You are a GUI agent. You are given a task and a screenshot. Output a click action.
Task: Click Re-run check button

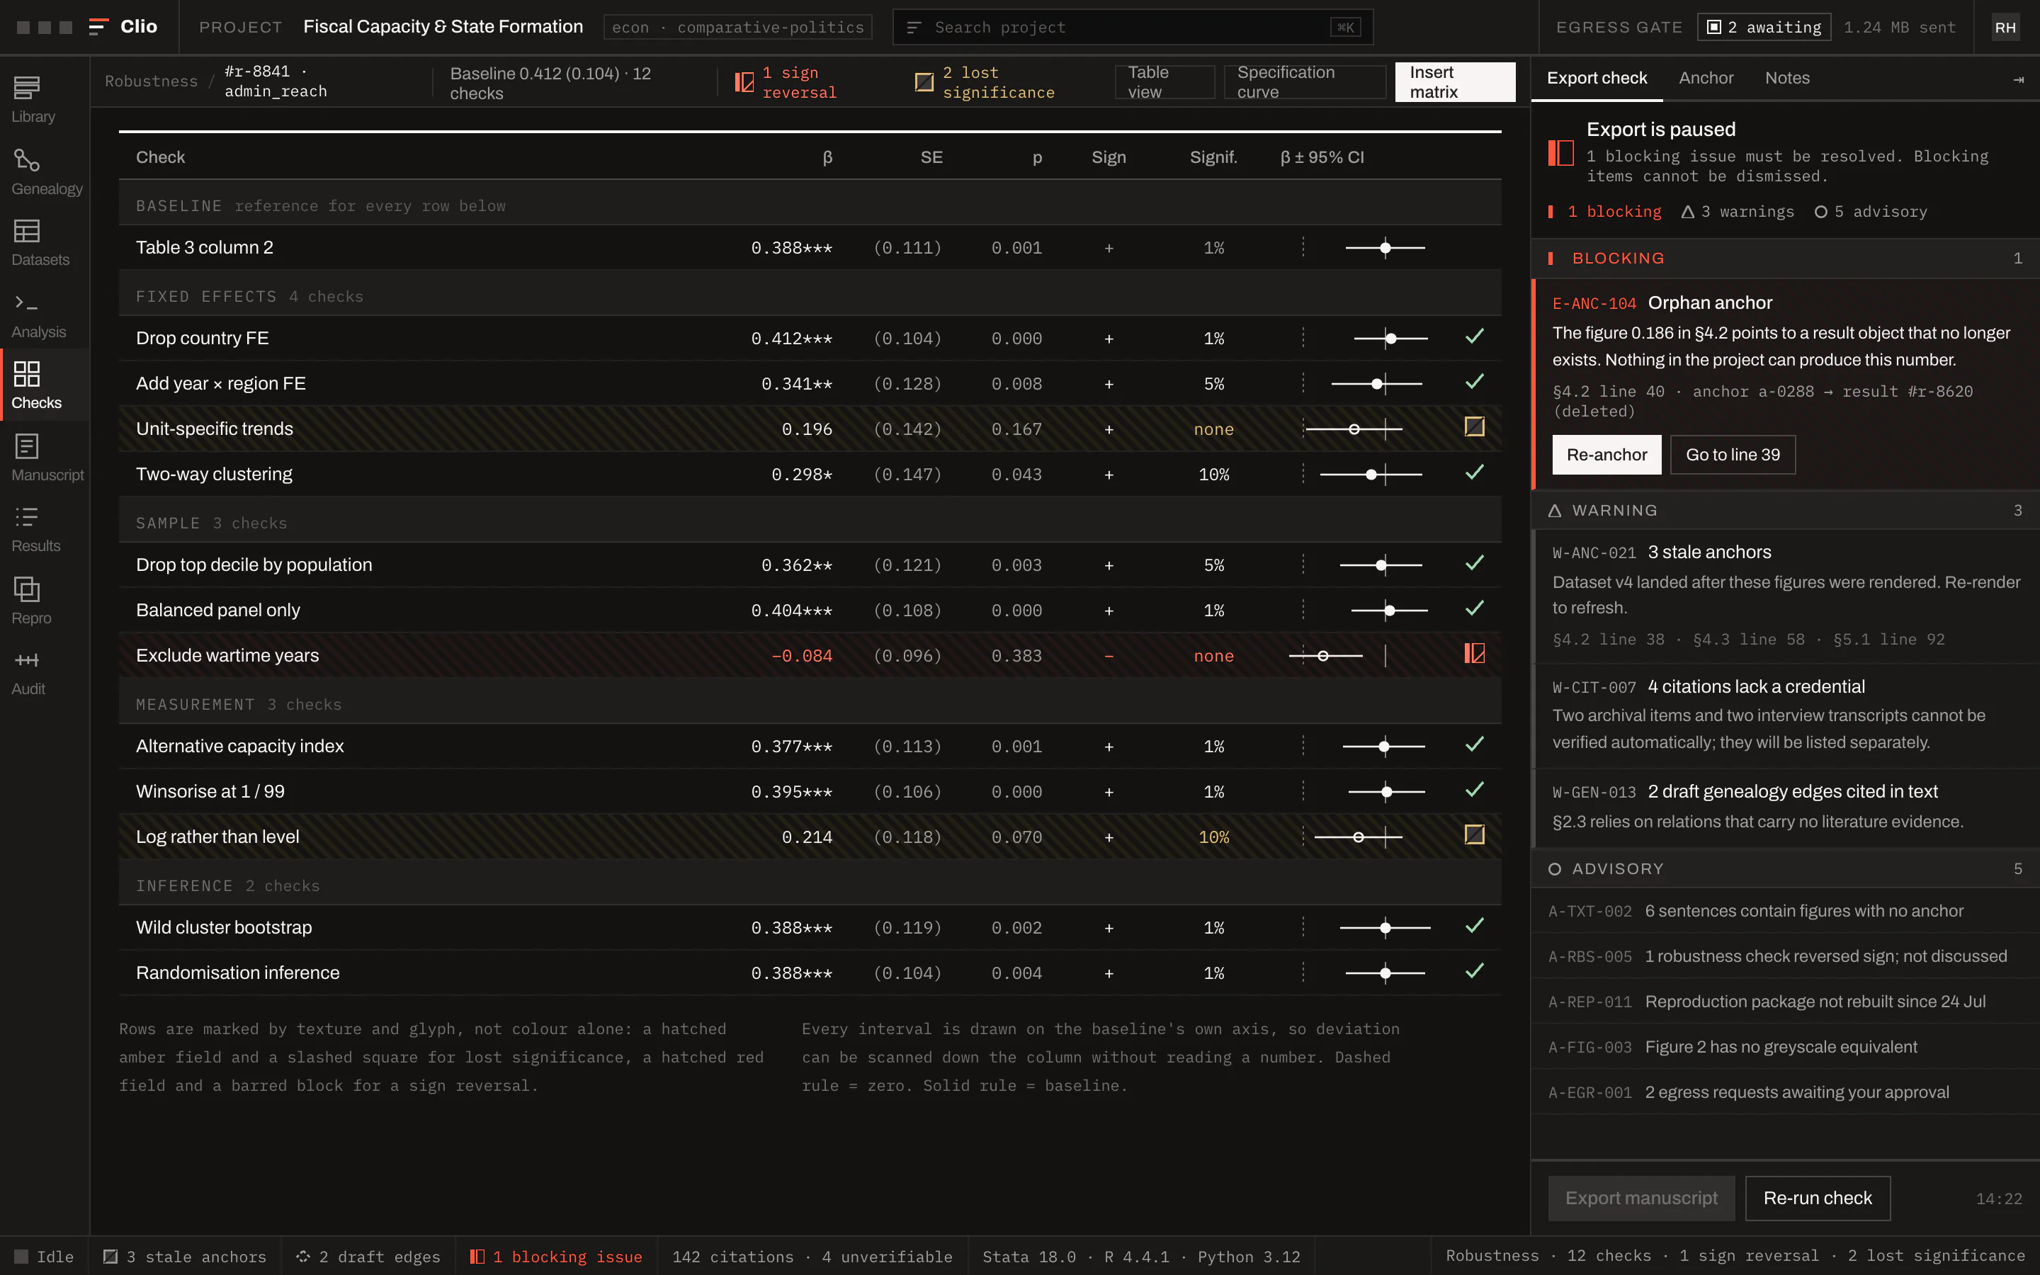[x=1818, y=1197]
